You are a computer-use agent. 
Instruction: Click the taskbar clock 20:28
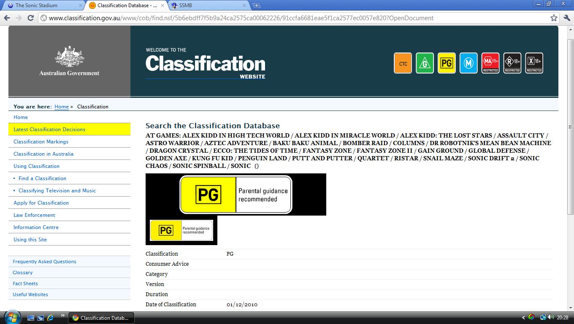pos(563,318)
